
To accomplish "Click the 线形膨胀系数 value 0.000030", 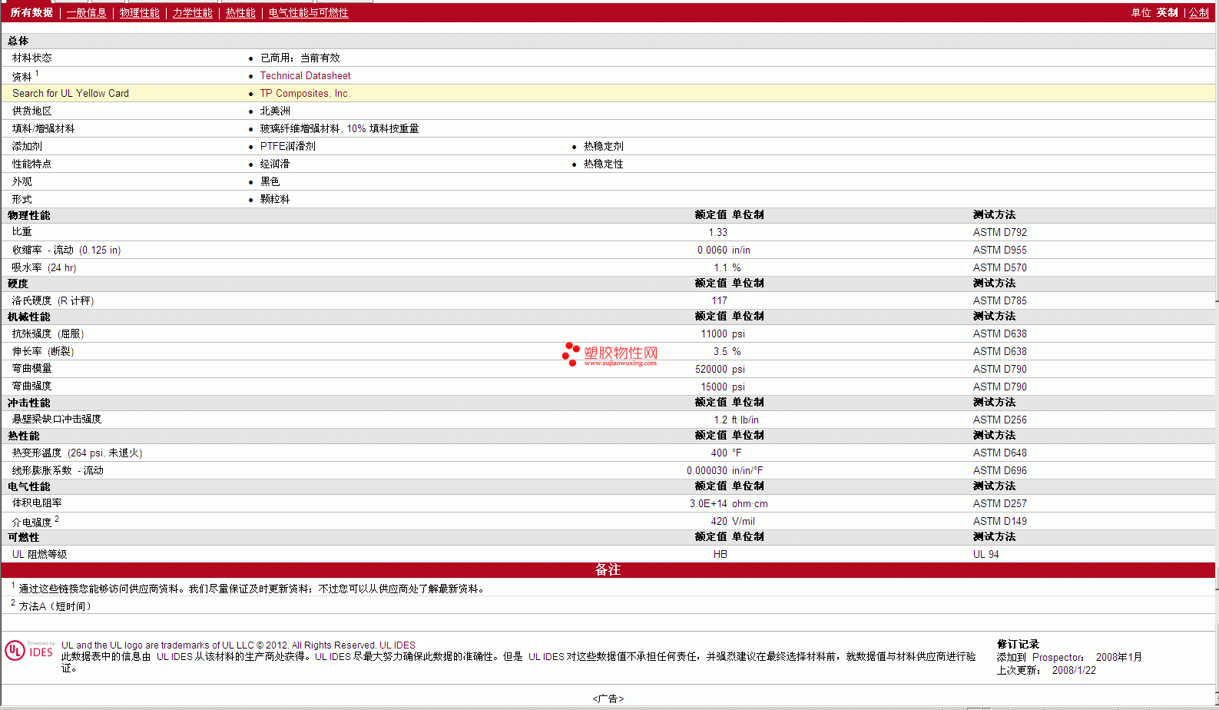I will coord(707,470).
